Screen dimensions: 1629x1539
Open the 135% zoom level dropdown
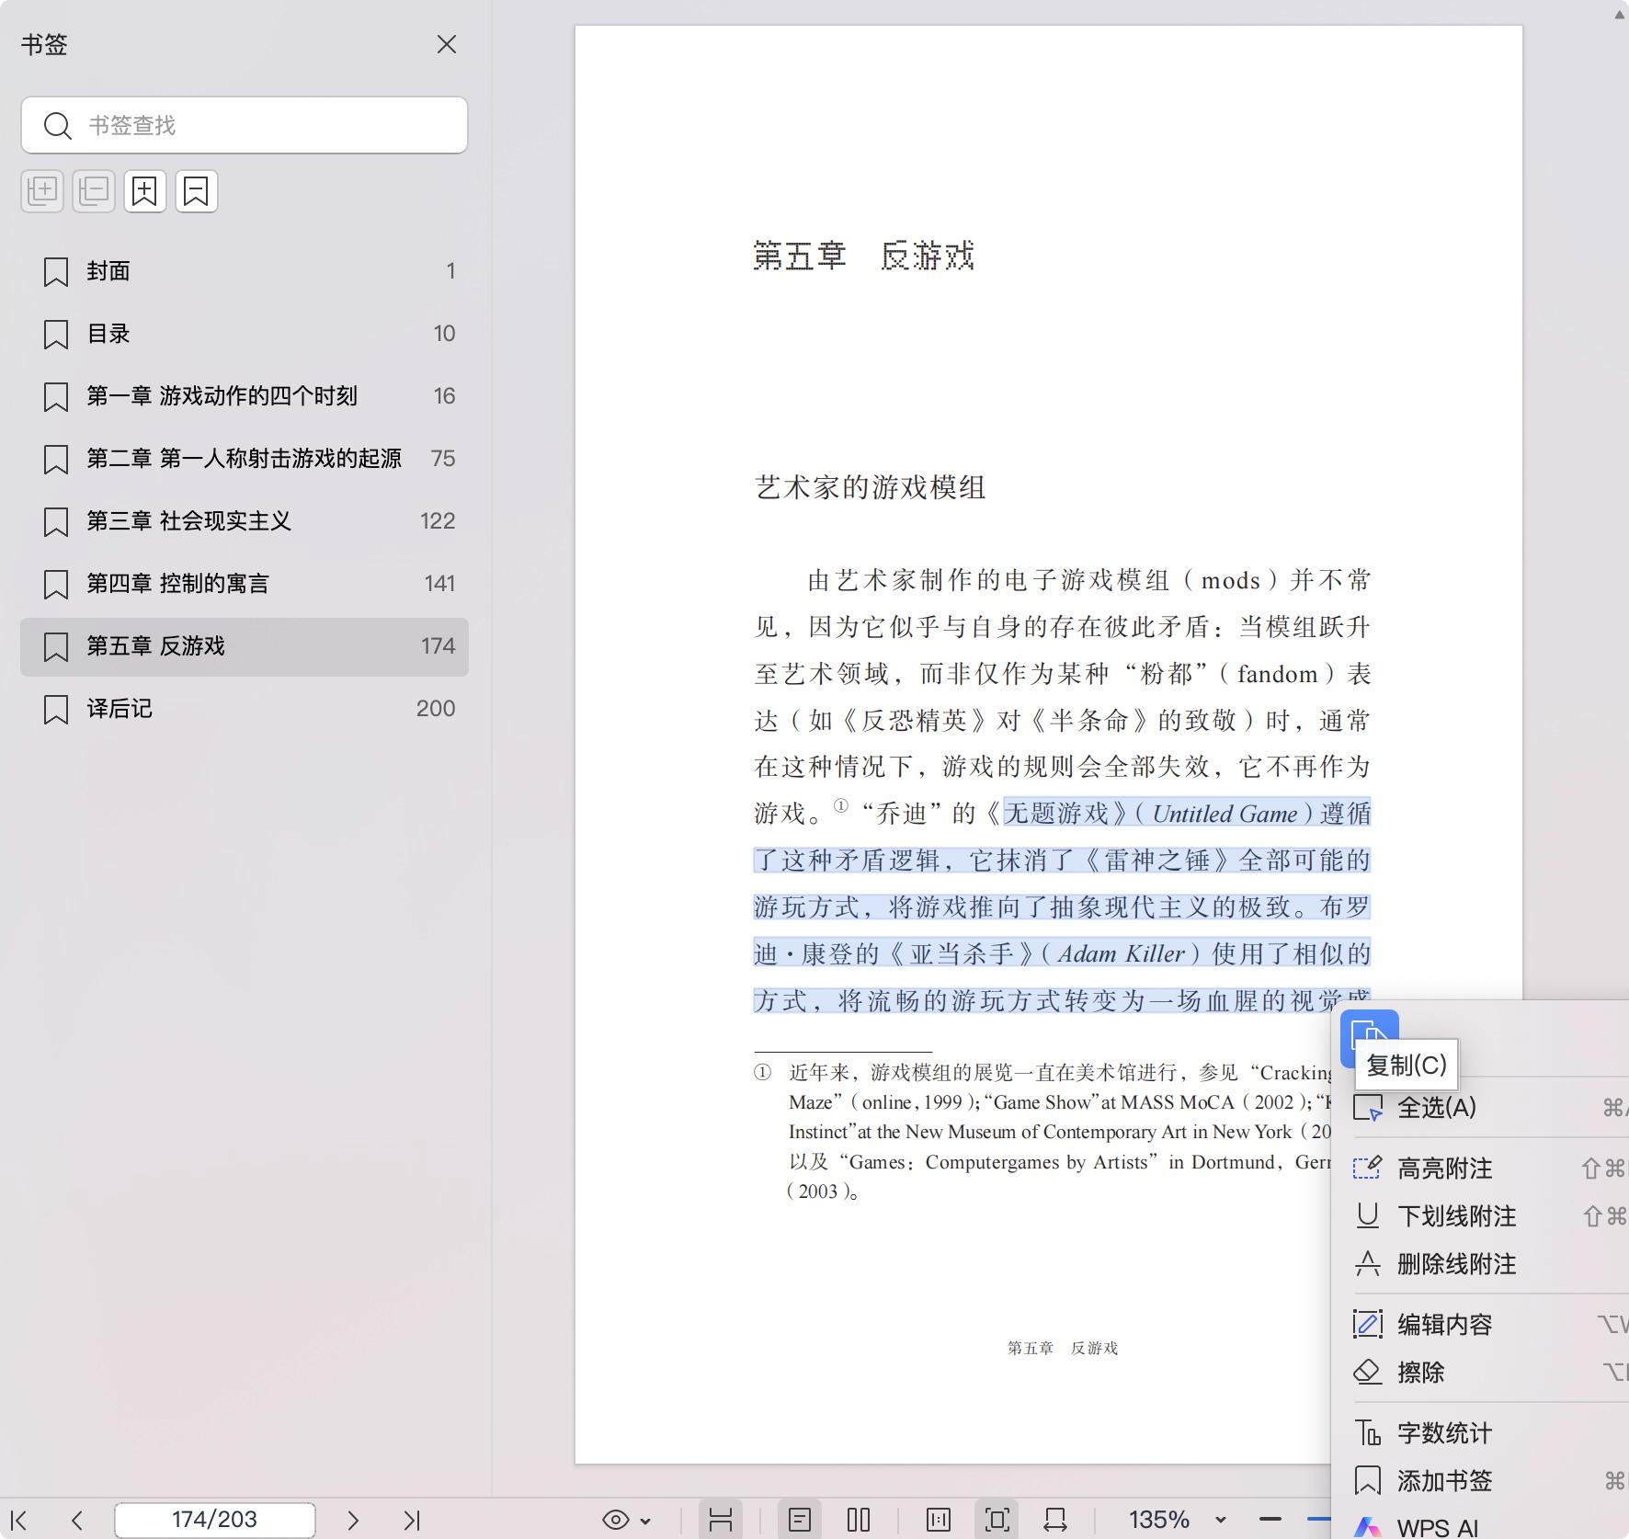1220,1522
